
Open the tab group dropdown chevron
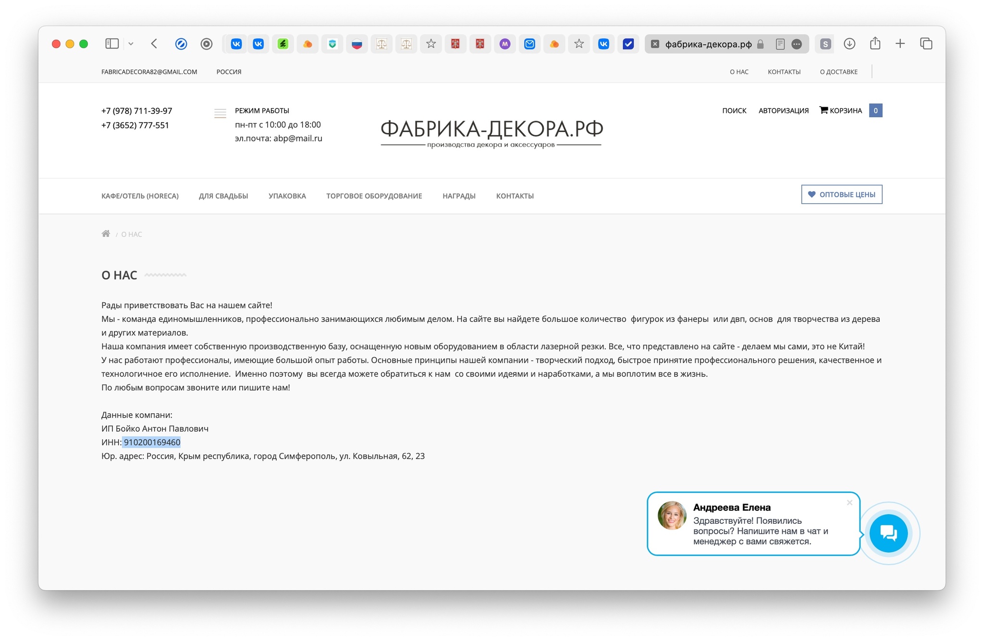coord(131,44)
